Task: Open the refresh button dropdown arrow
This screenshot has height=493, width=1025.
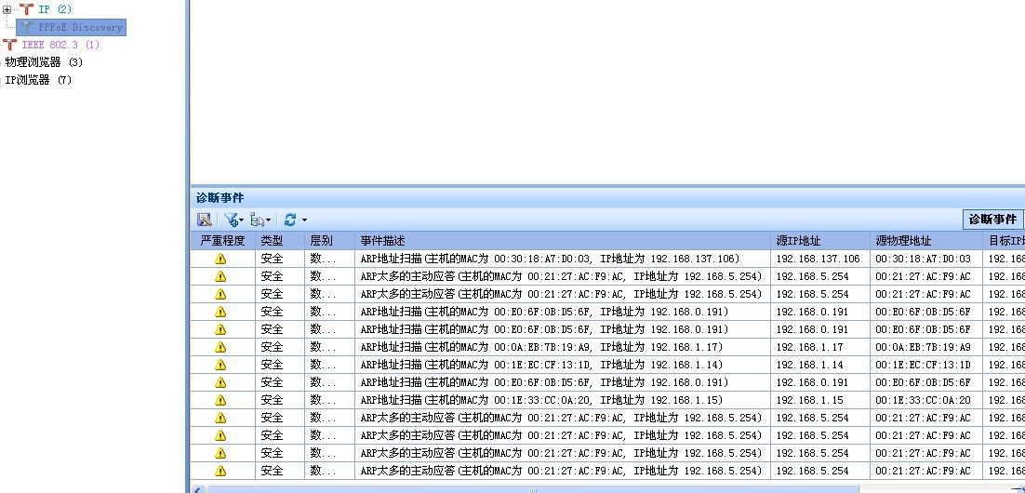Action: click(x=304, y=220)
